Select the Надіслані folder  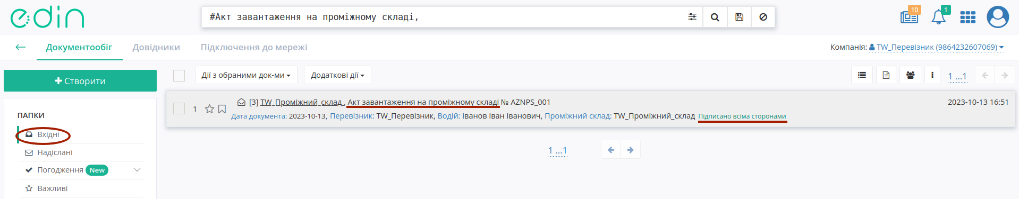(x=55, y=152)
